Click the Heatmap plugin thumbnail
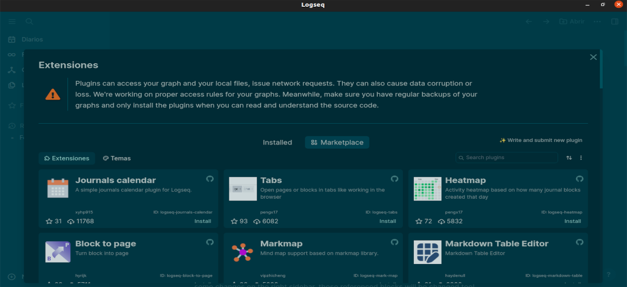 [x=427, y=188]
